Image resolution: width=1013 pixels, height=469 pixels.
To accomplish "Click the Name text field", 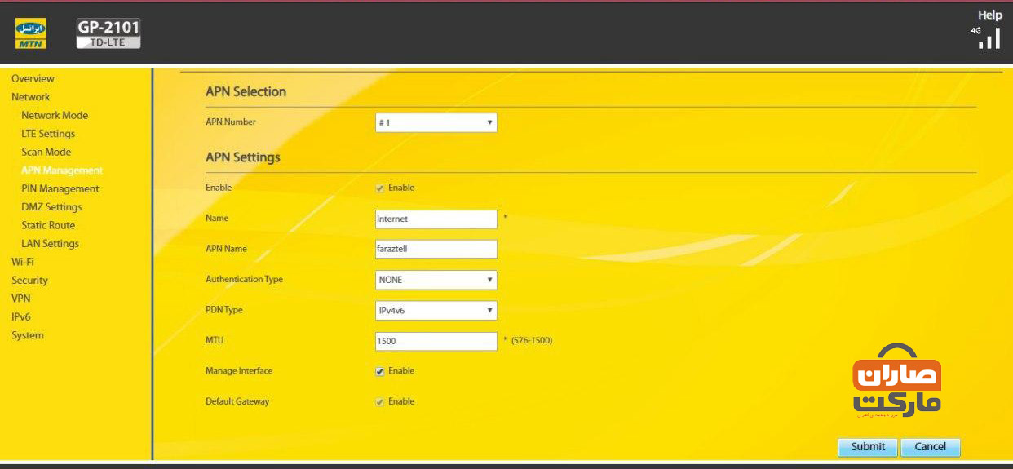I will pyautogui.click(x=436, y=219).
